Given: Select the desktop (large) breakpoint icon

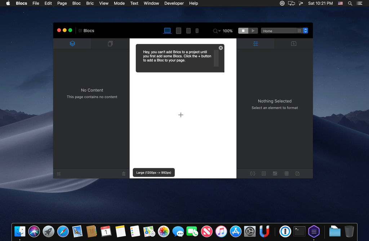Looking at the screenshot, I should pyautogui.click(x=167, y=31).
